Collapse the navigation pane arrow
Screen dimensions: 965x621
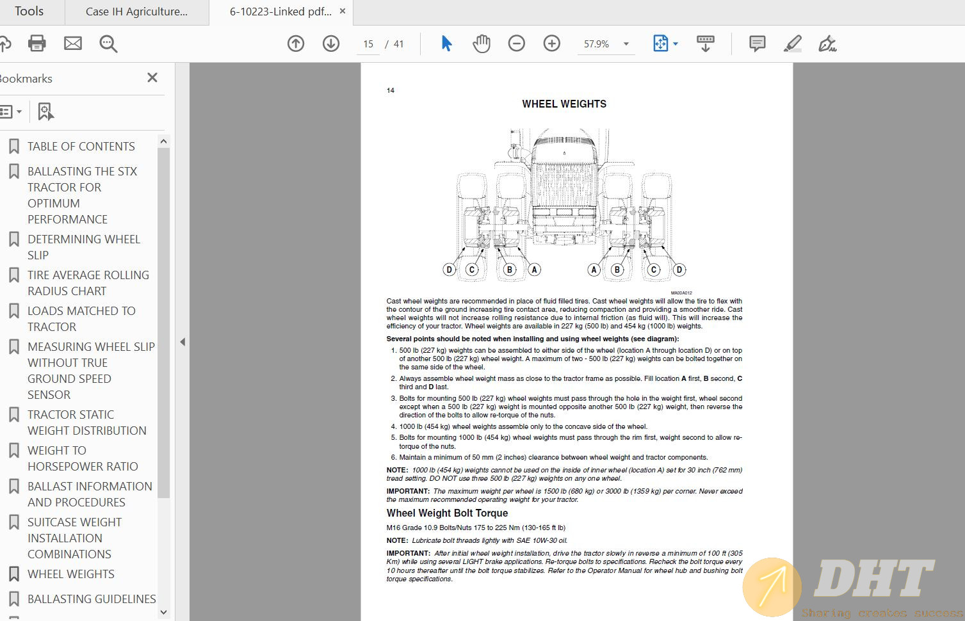point(182,342)
